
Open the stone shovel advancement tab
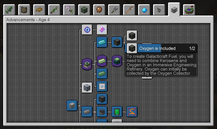pyautogui.click(x=114, y=10)
